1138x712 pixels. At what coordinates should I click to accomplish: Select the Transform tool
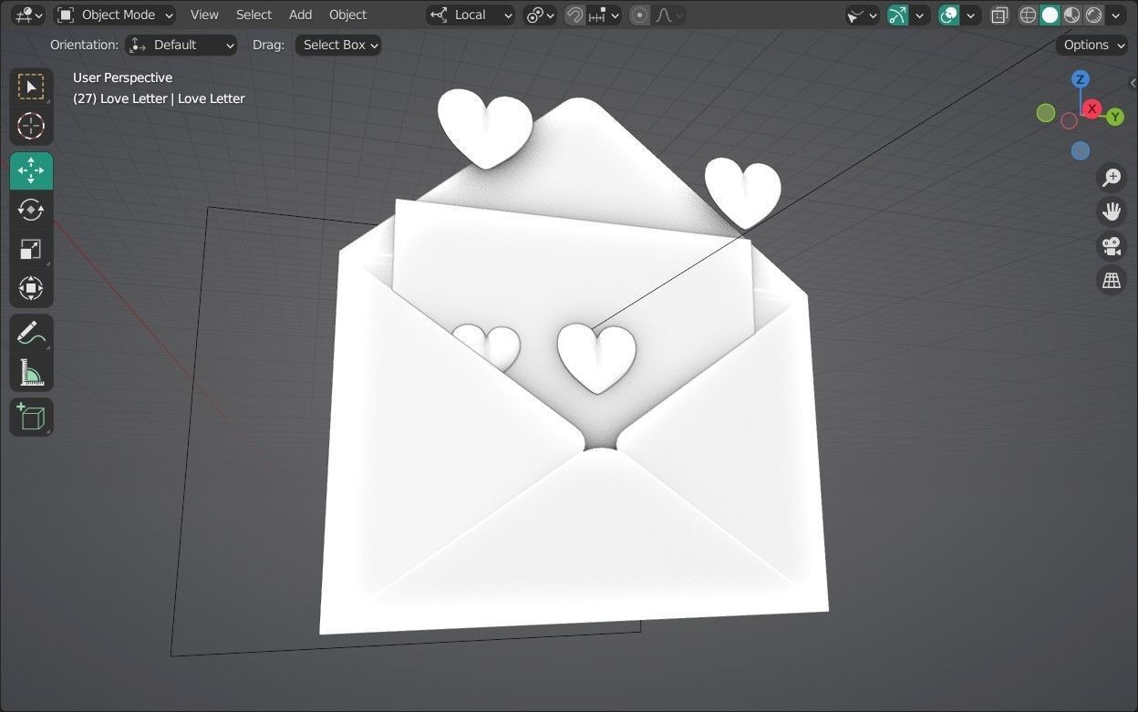tap(31, 288)
